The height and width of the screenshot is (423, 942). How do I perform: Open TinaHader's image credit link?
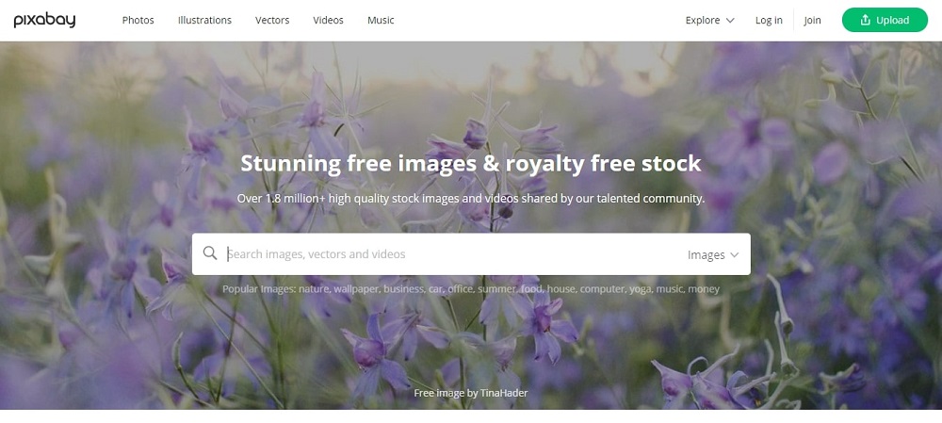point(504,394)
